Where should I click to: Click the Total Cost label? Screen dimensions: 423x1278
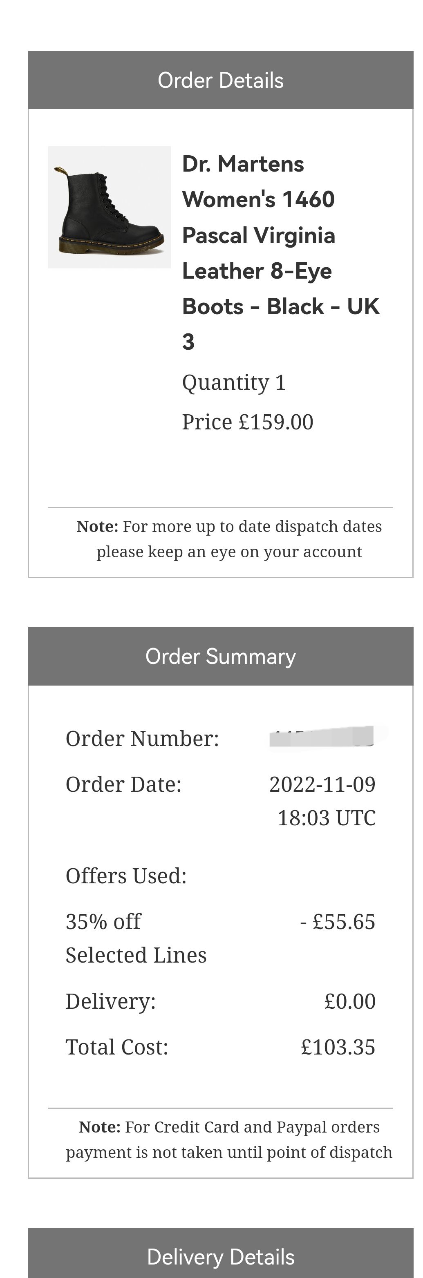[117, 1047]
